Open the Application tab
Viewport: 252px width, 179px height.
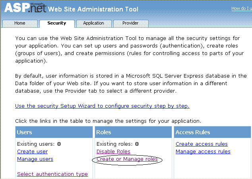point(93,23)
